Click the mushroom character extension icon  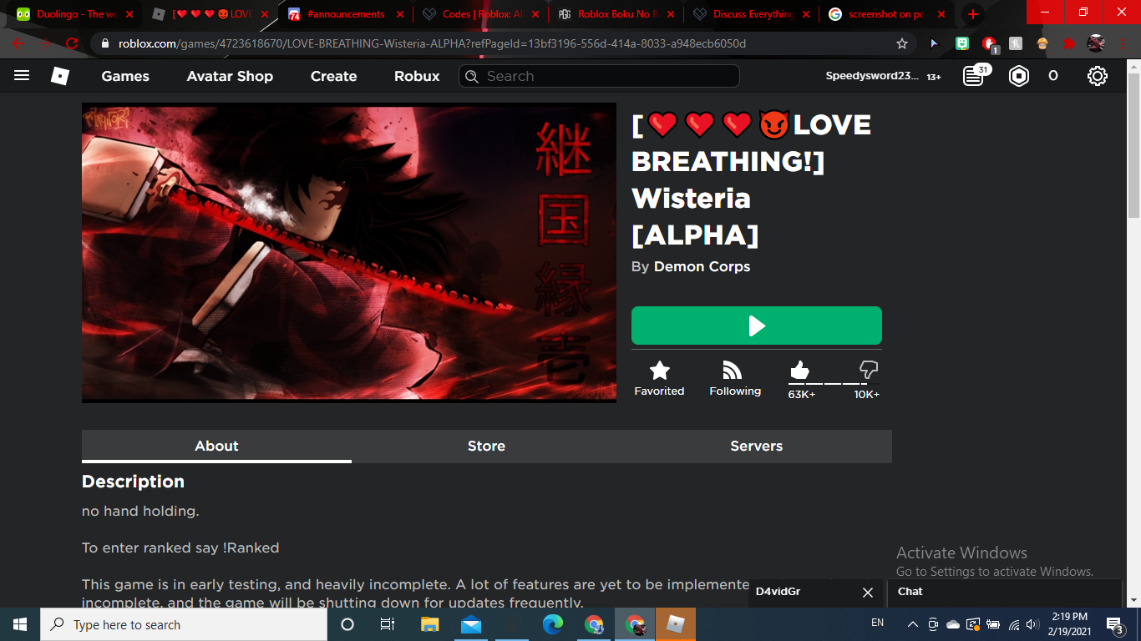[x=1042, y=43]
